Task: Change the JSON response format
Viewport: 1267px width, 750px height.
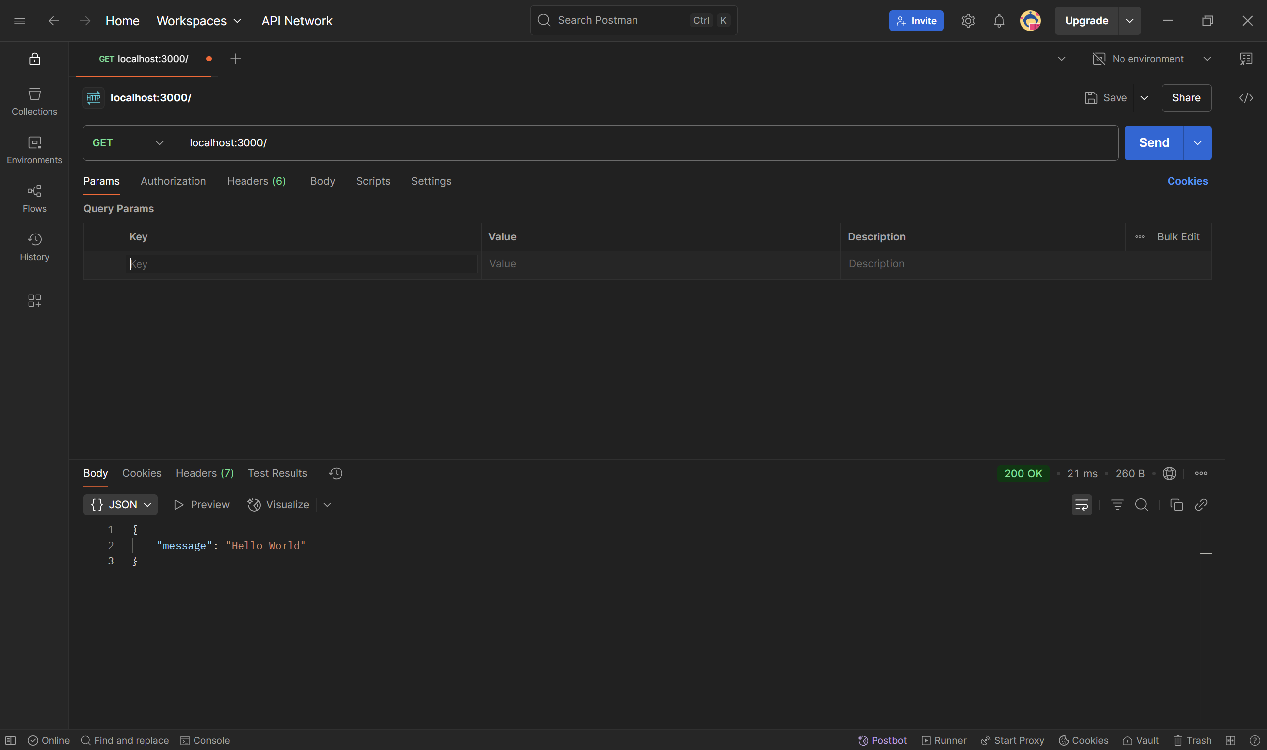Action: pos(120,505)
